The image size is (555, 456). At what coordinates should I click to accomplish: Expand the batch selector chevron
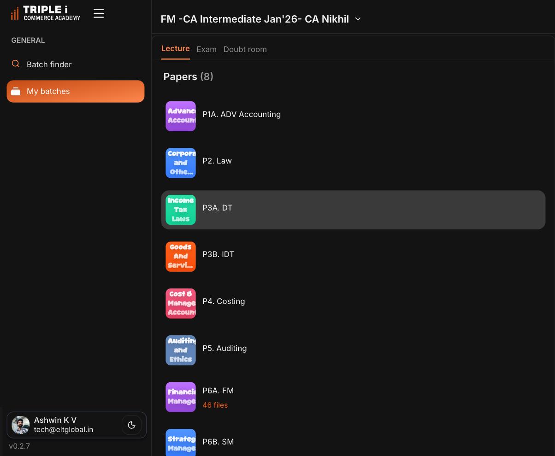(358, 19)
